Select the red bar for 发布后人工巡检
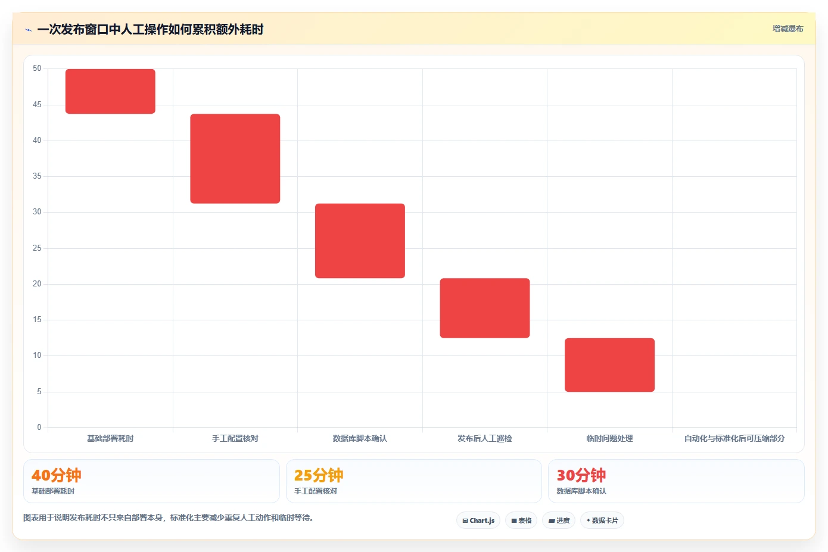Viewport: 828px width, 552px height. (485, 308)
